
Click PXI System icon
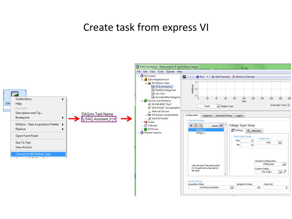(149, 115)
